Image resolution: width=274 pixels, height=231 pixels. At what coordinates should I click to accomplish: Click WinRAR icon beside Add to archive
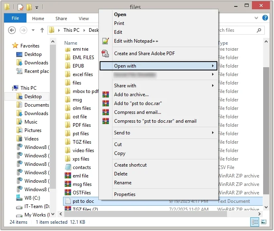click(106, 95)
